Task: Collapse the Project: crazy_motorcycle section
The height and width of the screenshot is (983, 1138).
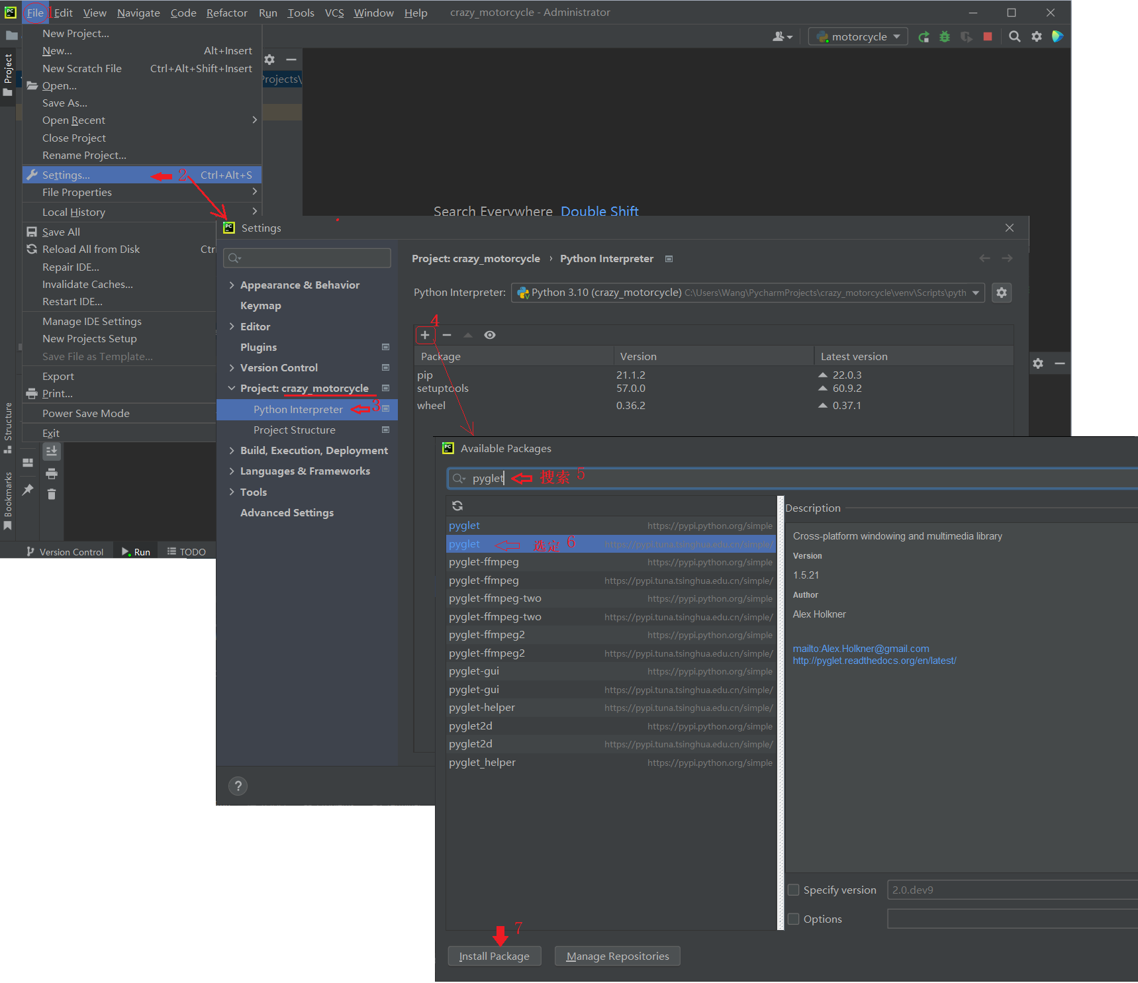Action: (232, 388)
